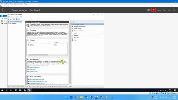Open VirtualBox Machine menu
Image resolution: width=178 pixels, height=100 pixels.
coord(6,4)
